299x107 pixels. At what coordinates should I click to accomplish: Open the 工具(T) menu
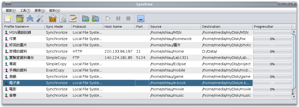tap(25, 10)
